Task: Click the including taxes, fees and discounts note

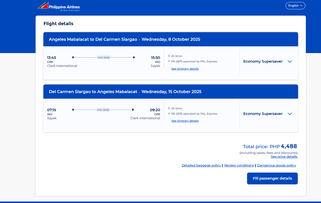Action: tap(269, 153)
